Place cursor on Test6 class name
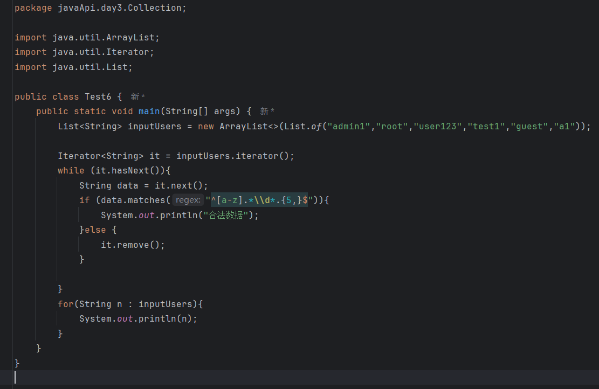599x389 pixels. click(x=98, y=97)
